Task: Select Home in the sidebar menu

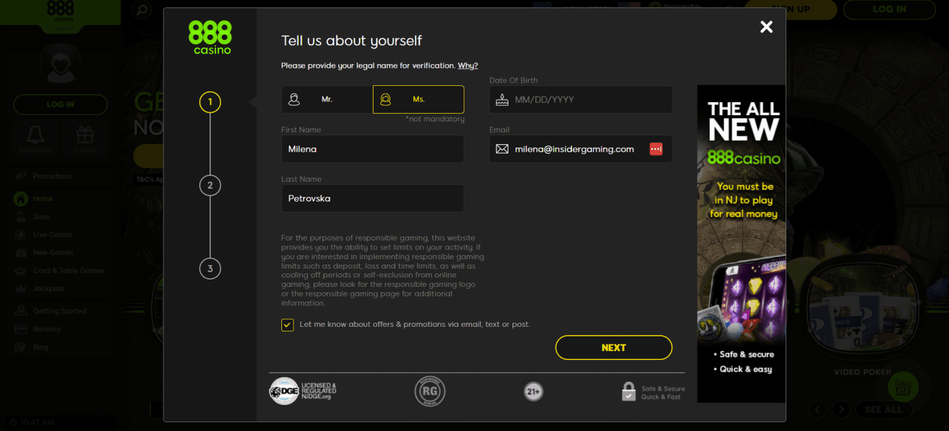Action: 43,199
